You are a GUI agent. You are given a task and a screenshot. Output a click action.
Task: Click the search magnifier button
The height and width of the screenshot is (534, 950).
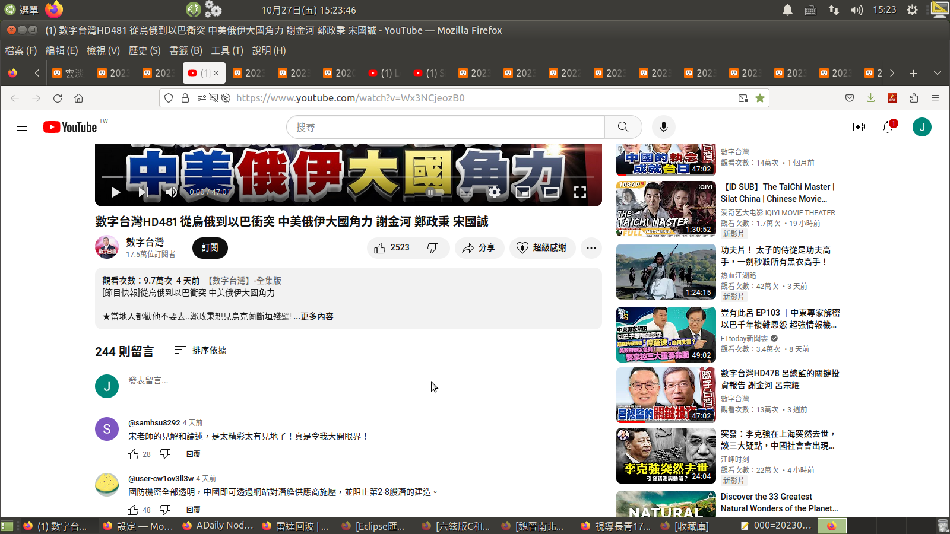[623, 127]
